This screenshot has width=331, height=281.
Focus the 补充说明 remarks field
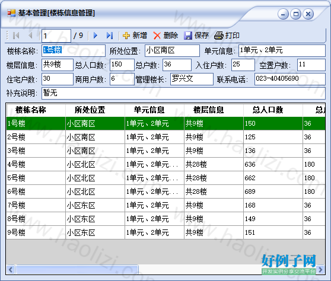coord(183,93)
